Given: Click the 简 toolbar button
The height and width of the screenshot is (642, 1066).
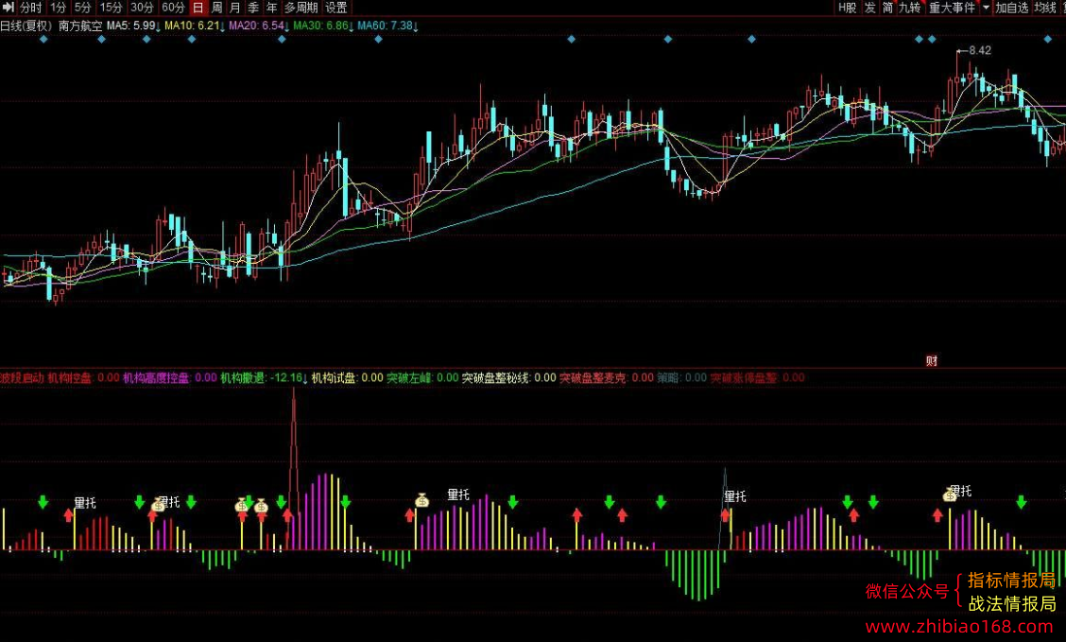Looking at the screenshot, I should click(887, 8).
